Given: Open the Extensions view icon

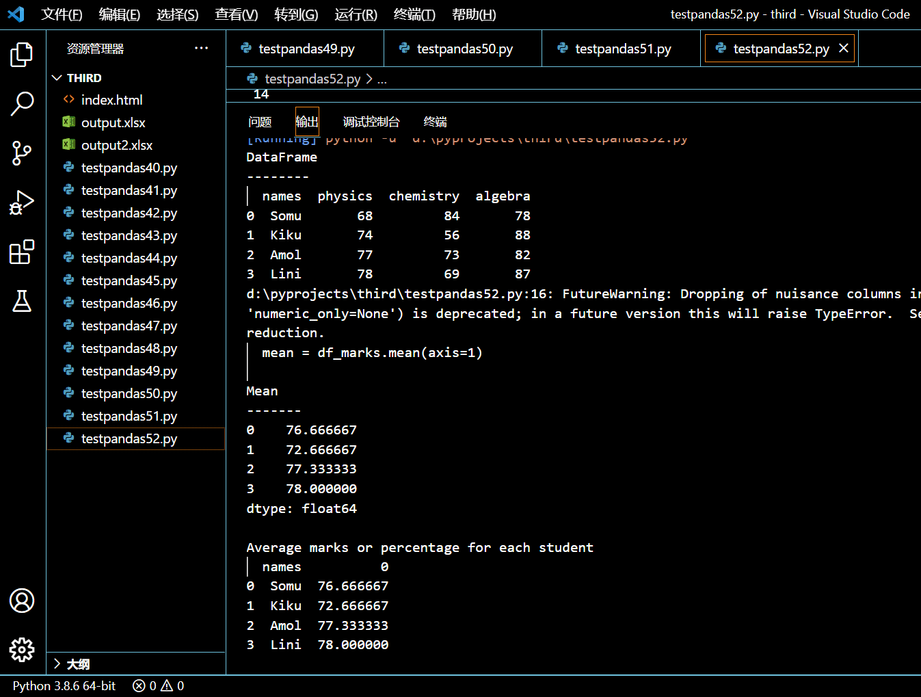Looking at the screenshot, I should 22,252.
